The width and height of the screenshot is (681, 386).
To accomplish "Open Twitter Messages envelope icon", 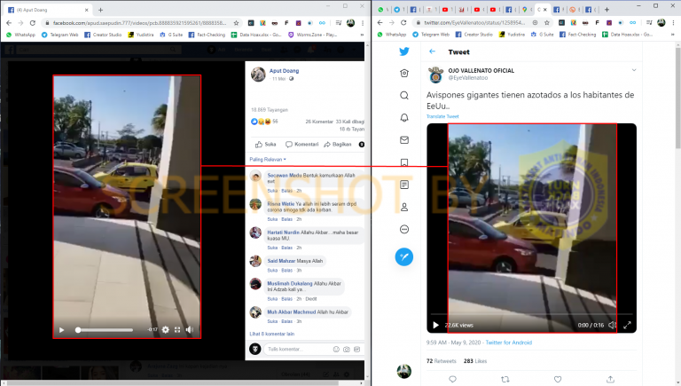I will [404, 139].
